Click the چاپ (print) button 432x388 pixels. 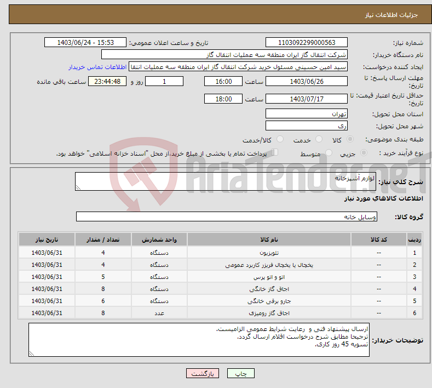(x=240, y=373)
